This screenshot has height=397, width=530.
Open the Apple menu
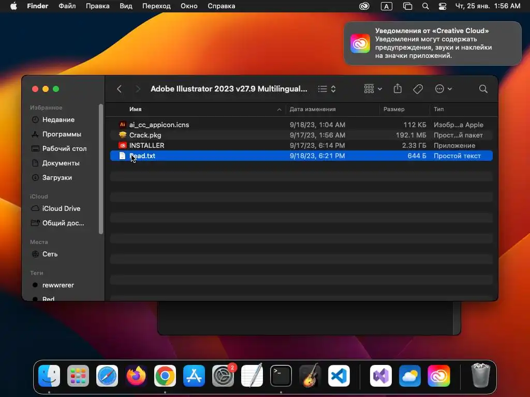13,6
